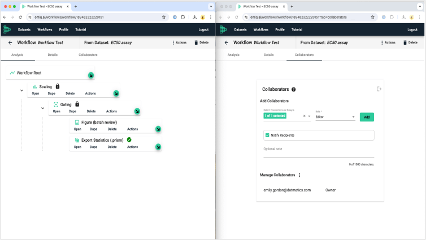
Task: Open the Role dropdown showing Editor
Action: [x=335, y=117]
